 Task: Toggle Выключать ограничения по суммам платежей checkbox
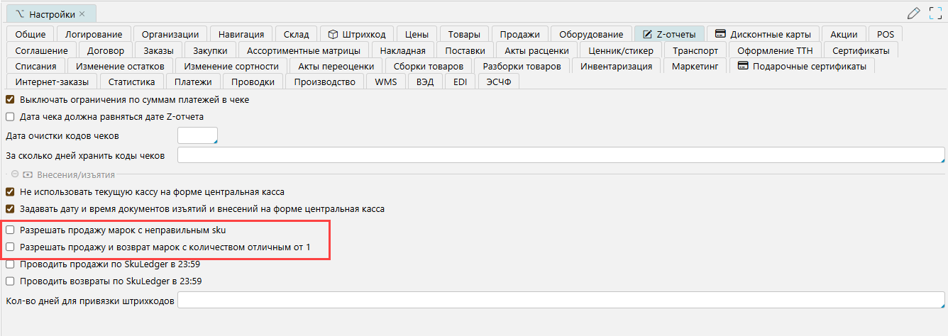[x=10, y=100]
